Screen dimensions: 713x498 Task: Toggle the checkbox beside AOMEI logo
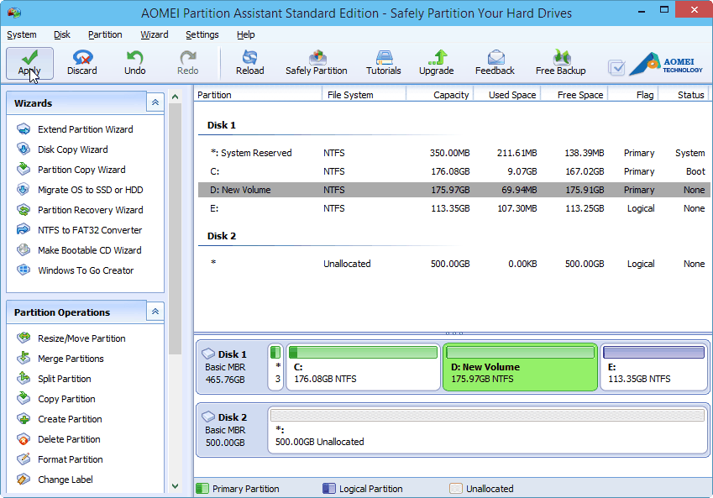click(x=616, y=68)
